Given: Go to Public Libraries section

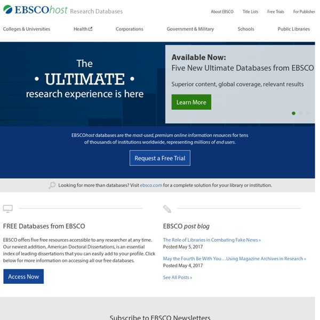Looking at the screenshot, I should pyautogui.click(x=294, y=29).
